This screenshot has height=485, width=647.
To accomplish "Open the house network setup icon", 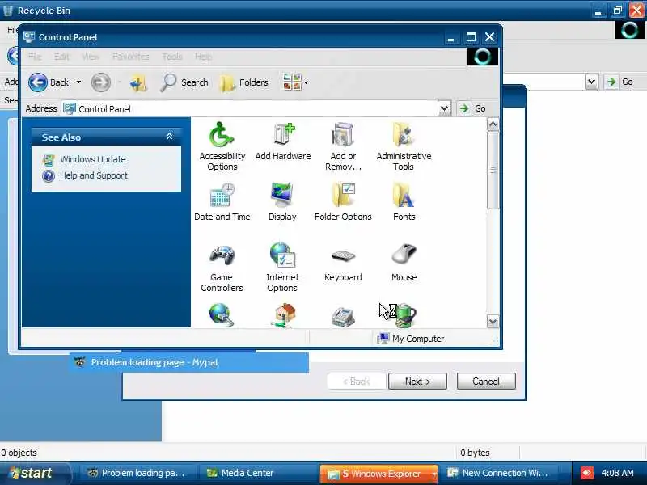I will click(x=283, y=315).
